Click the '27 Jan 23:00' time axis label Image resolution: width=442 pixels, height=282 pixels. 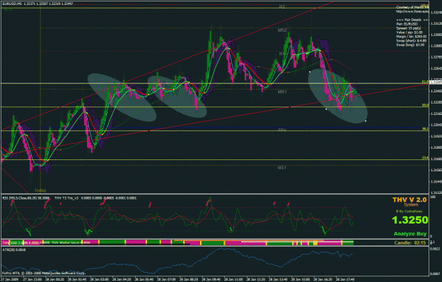click(33, 279)
